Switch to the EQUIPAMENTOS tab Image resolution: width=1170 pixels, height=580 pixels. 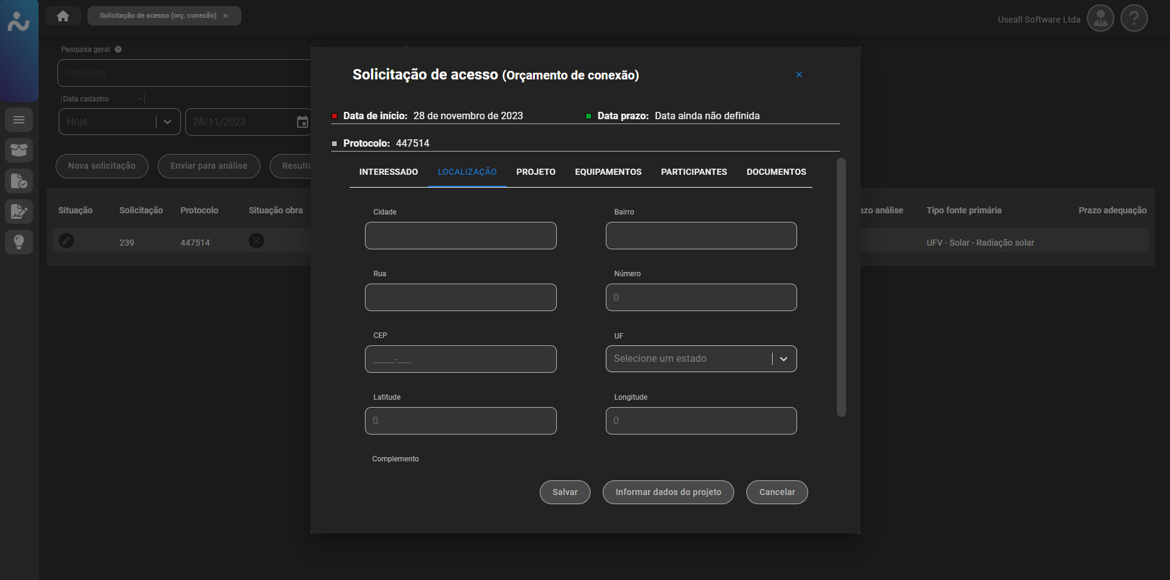click(x=608, y=172)
